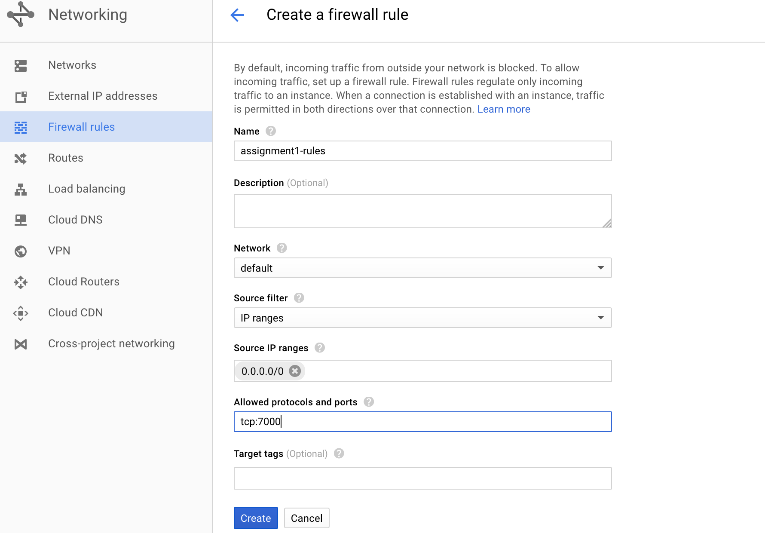Click the Networks sidebar icon

coord(21,65)
